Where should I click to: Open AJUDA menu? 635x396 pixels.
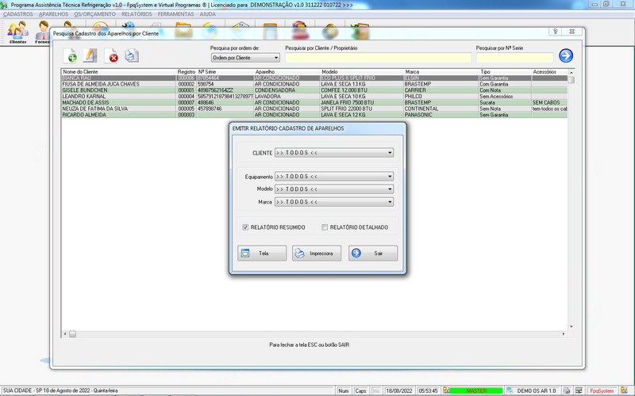[207, 14]
